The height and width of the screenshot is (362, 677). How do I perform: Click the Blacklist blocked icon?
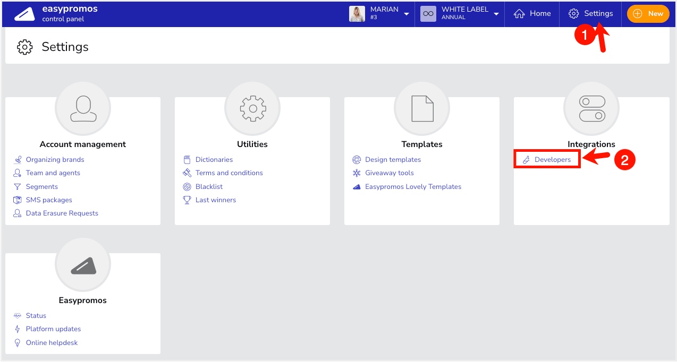click(x=187, y=187)
